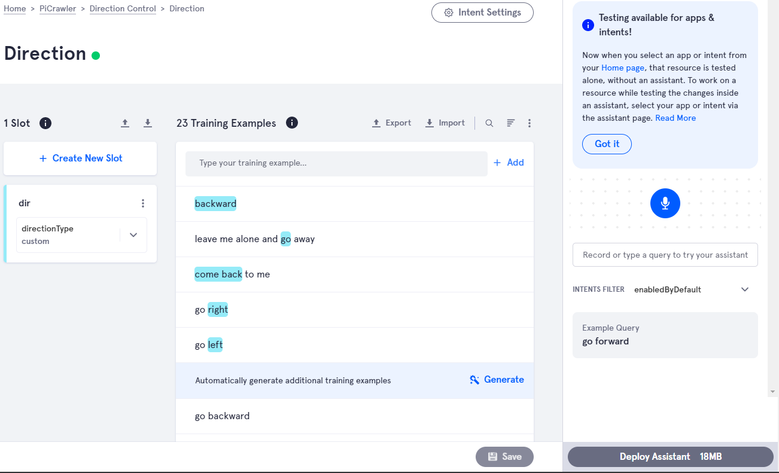Export the training examples
This screenshot has height=473, width=779.
(392, 123)
